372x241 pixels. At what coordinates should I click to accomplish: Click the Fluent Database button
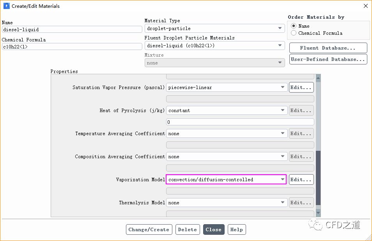coord(328,48)
